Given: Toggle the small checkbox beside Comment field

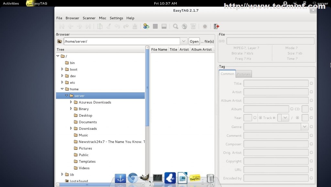Looking at the screenshot, I should pyautogui.click(x=311, y=136).
